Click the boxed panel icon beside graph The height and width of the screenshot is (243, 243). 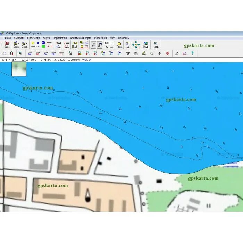[176, 53]
